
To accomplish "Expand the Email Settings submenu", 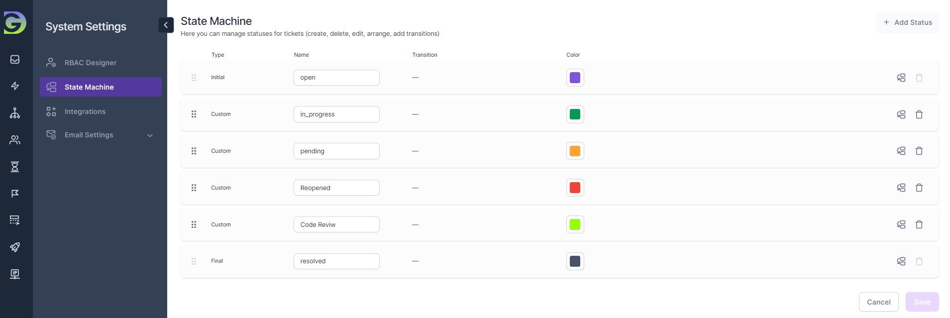I will pyautogui.click(x=150, y=135).
